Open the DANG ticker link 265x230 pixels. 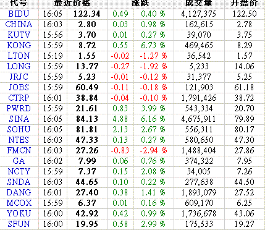point(19,192)
